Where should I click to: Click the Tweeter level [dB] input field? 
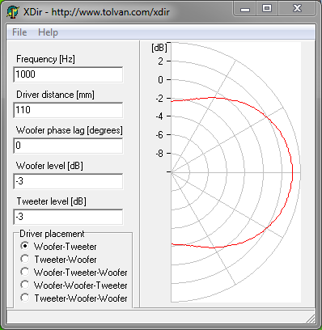click(x=68, y=217)
